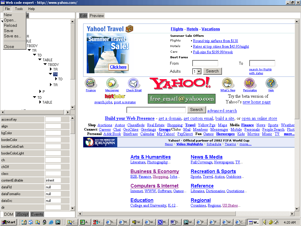Click the Check Email envelope icon
This screenshot has width=301, height=226.
click(x=133, y=83)
